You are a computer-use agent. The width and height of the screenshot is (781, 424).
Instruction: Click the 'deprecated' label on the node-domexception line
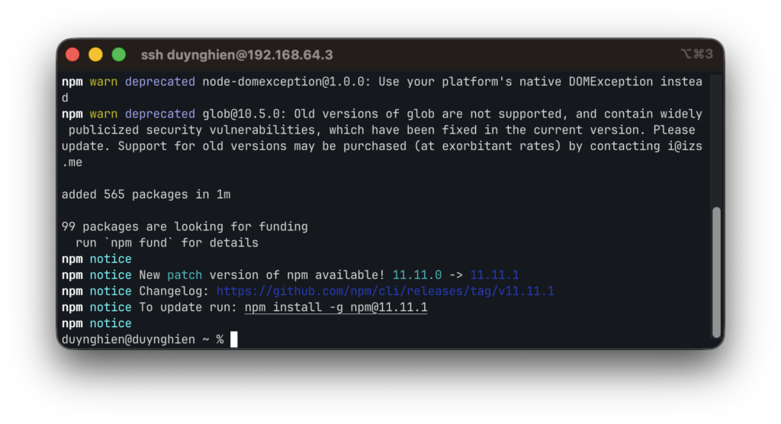[x=160, y=82]
